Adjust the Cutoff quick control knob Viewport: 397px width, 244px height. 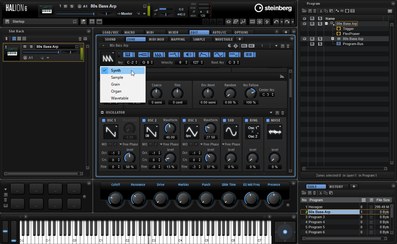click(x=115, y=199)
